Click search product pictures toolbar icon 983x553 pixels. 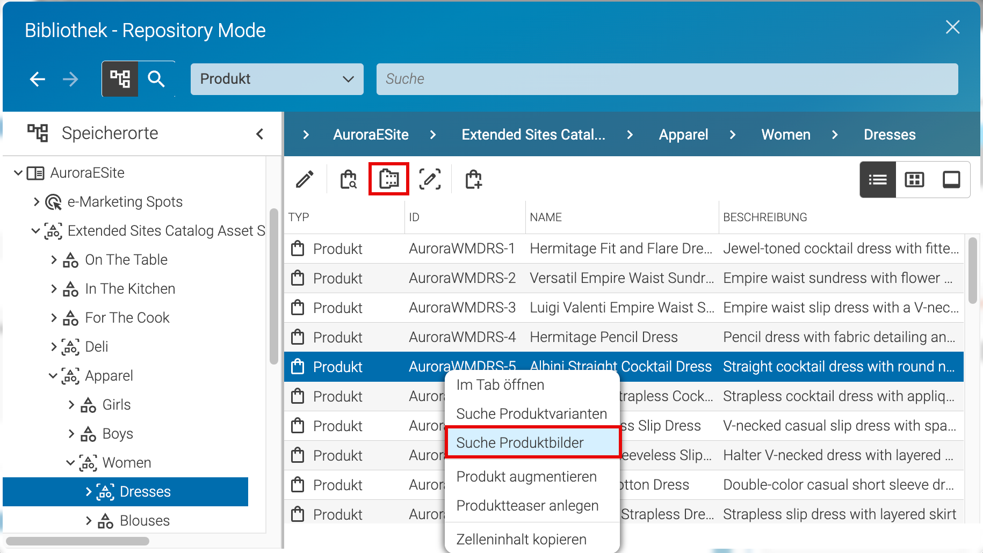point(389,179)
